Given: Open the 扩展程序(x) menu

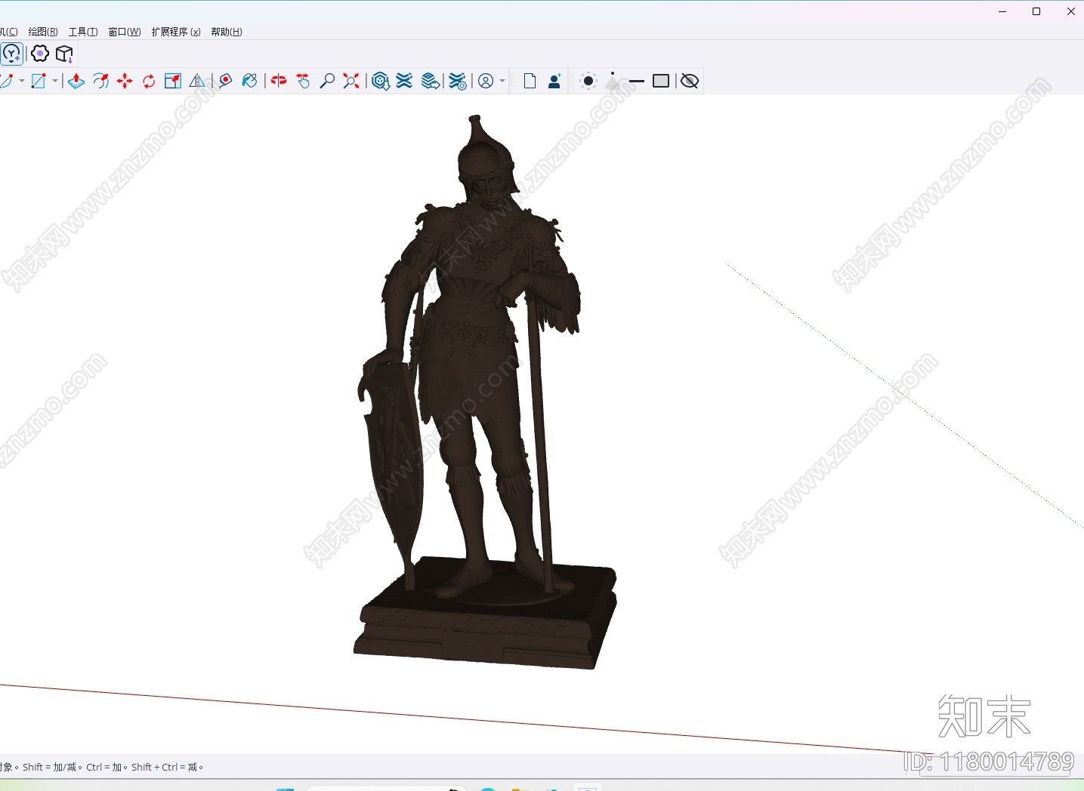Looking at the screenshot, I should click(176, 32).
